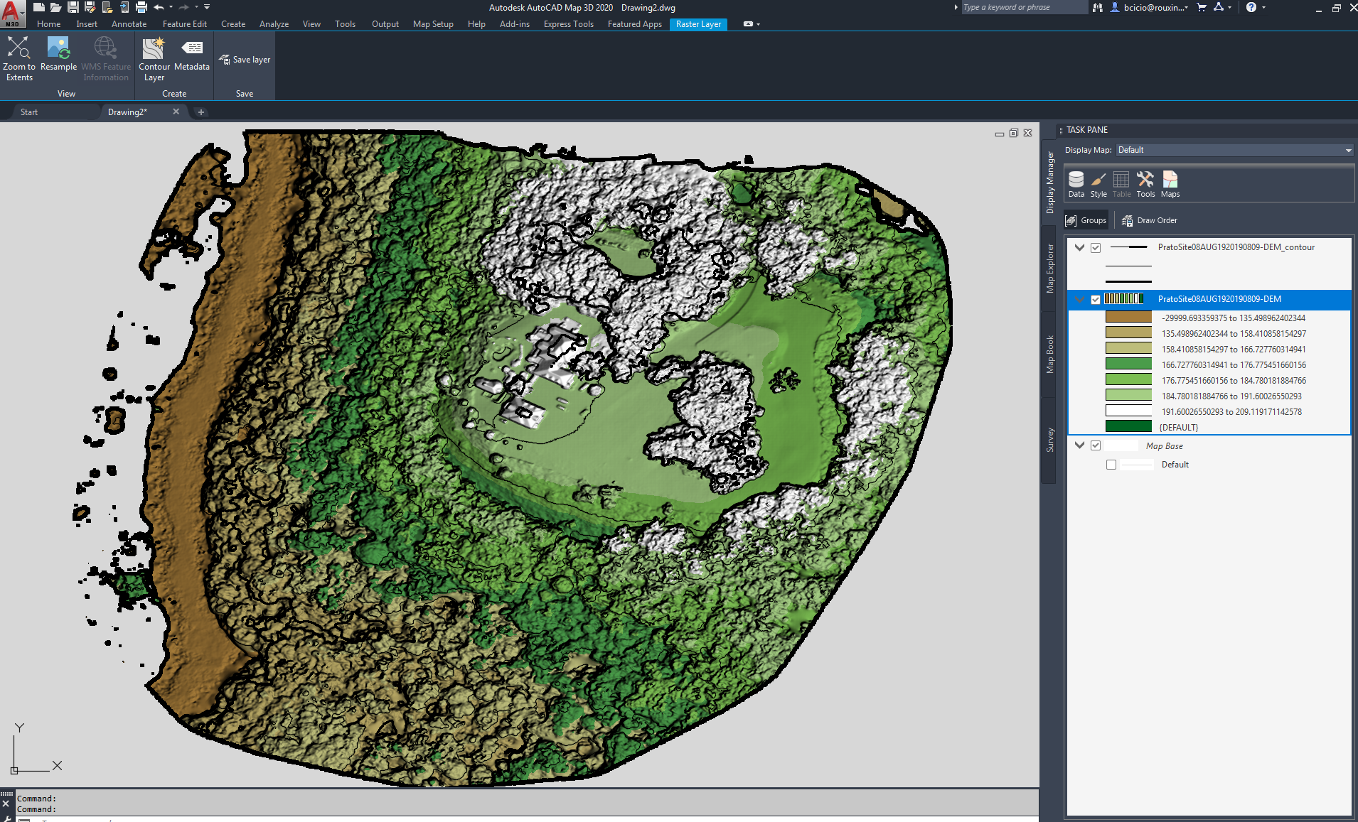Uncheck the PratoSite08AUG1920190809-DEM layer visibility
This screenshot has width=1358, height=822.
1096,299
